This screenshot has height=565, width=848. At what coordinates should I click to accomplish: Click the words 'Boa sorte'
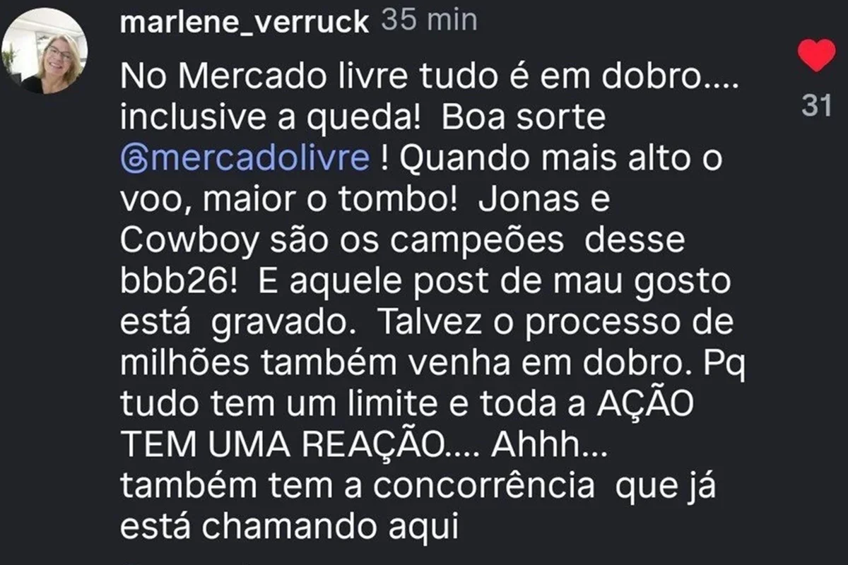[x=524, y=118]
